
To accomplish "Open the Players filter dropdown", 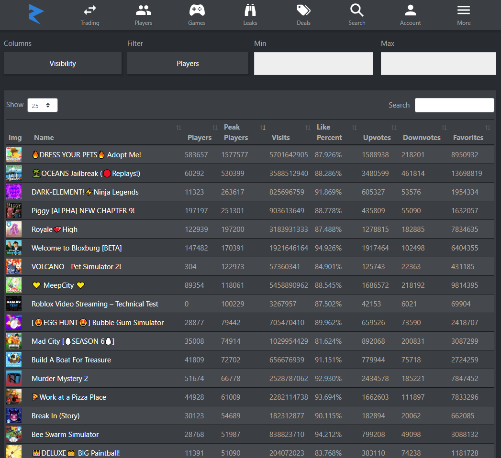I will click(x=188, y=64).
